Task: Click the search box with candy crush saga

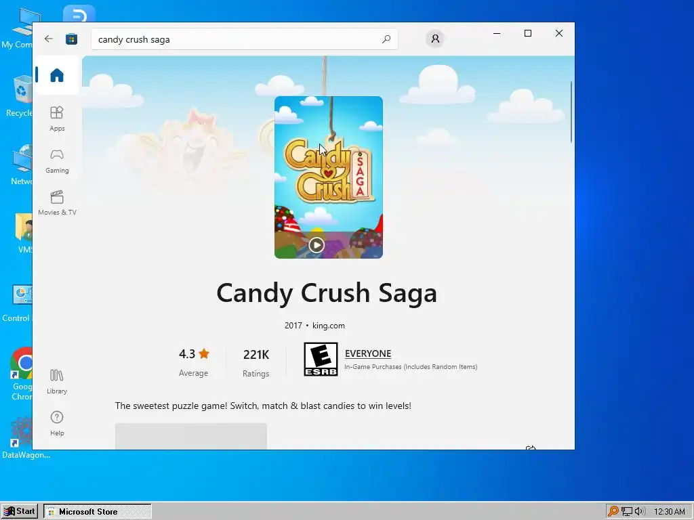Action: tap(244, 39)
